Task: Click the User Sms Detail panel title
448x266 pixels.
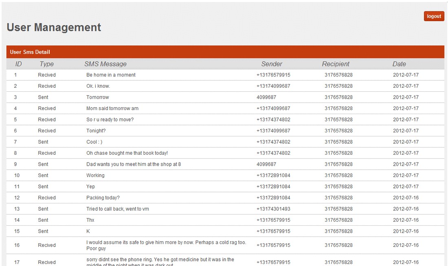Action: 30,52
